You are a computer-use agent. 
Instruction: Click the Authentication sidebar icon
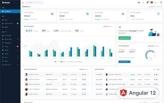pos(3,23)
